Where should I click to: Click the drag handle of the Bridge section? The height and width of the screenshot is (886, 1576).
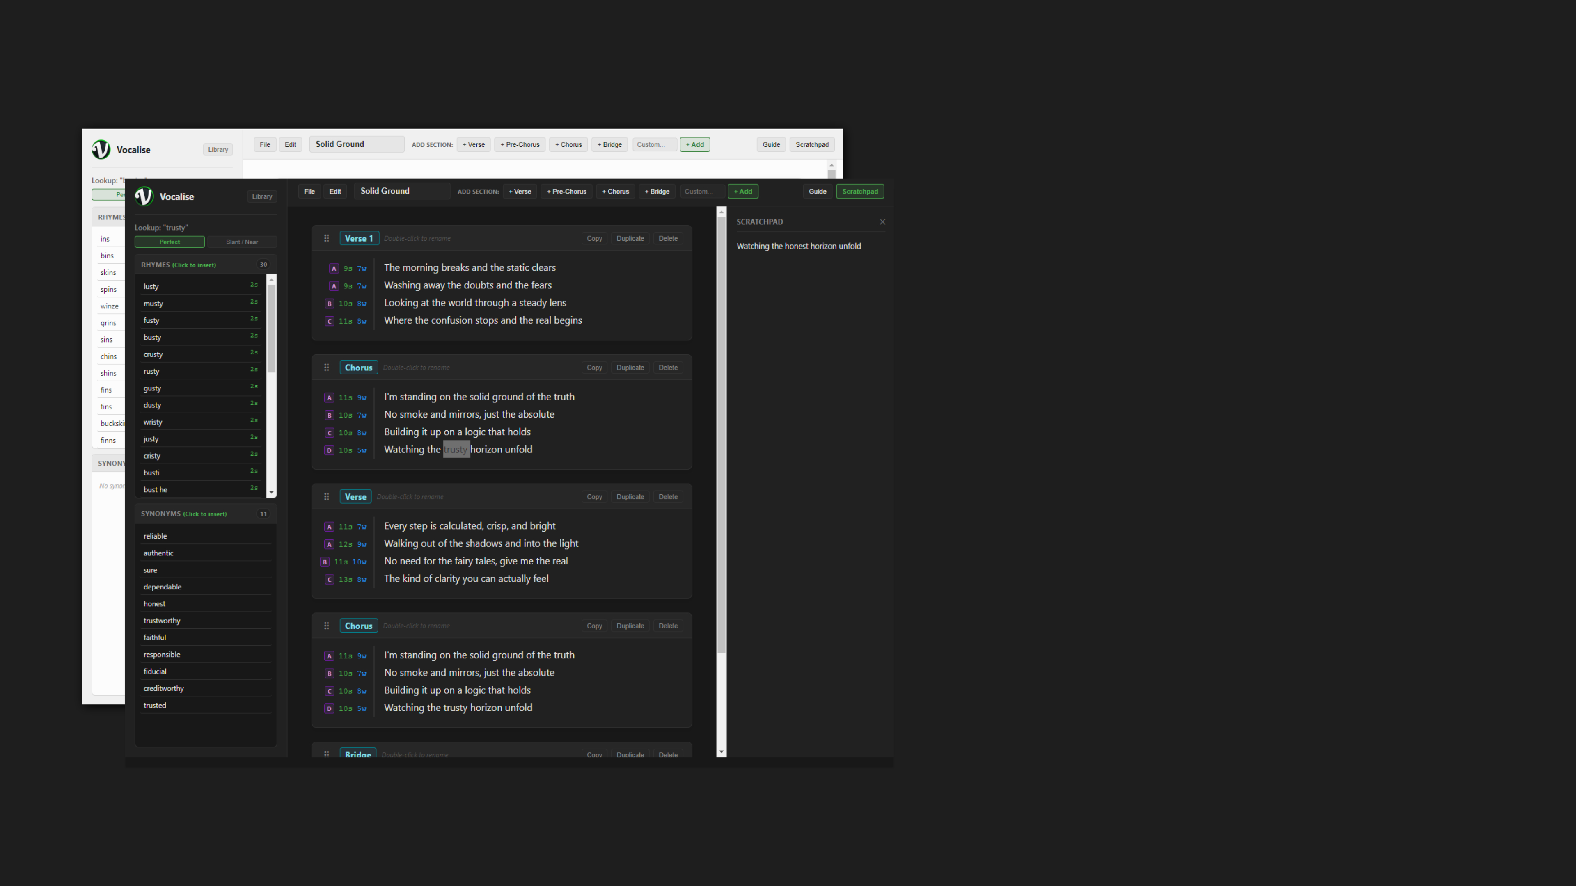click(327, 754)
